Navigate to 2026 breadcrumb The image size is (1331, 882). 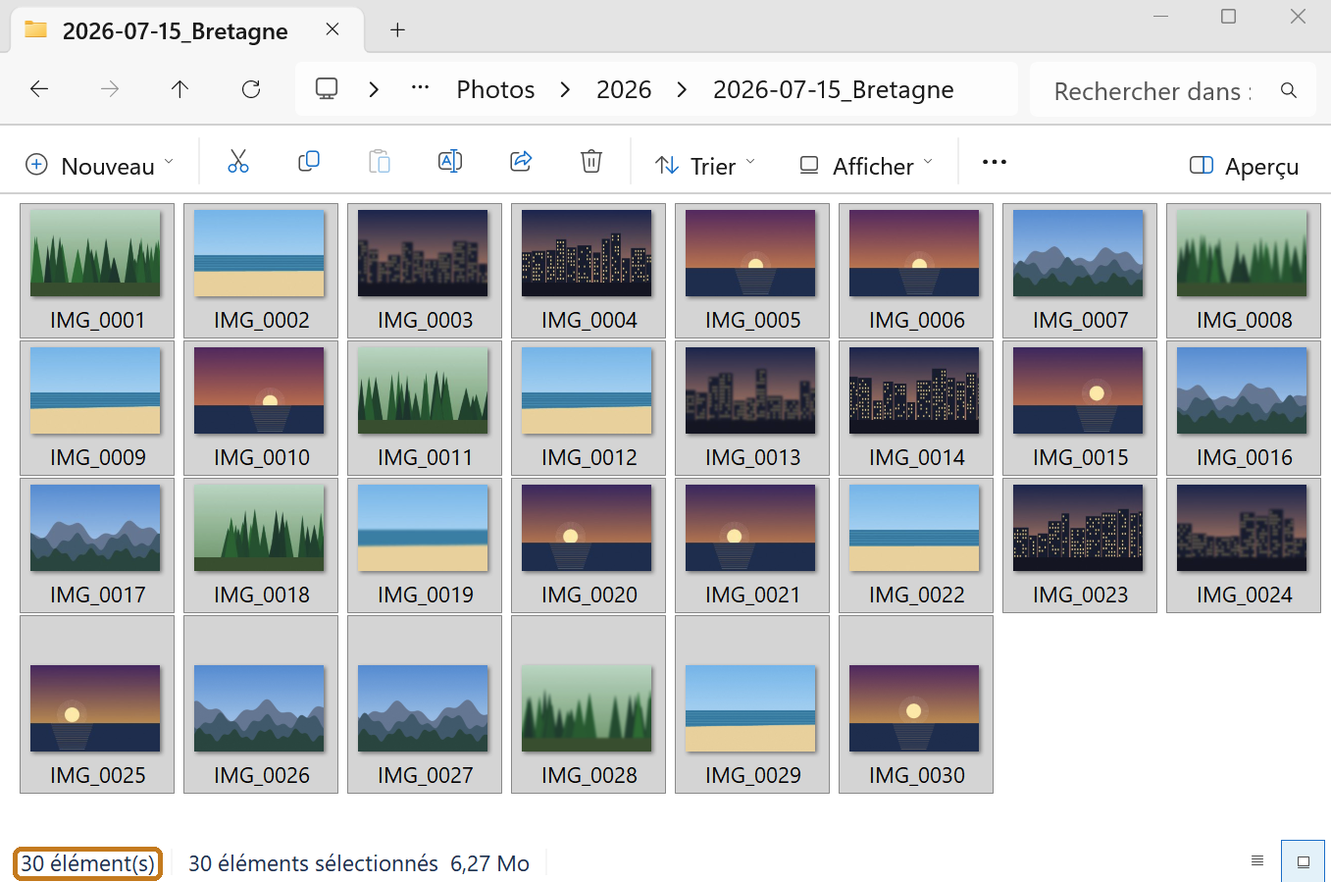(x=624, y=89)
